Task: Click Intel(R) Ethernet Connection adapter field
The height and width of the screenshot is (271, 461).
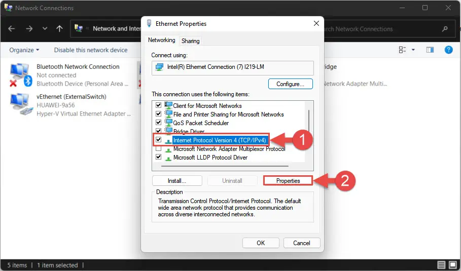Action: [x=233, y=68]
